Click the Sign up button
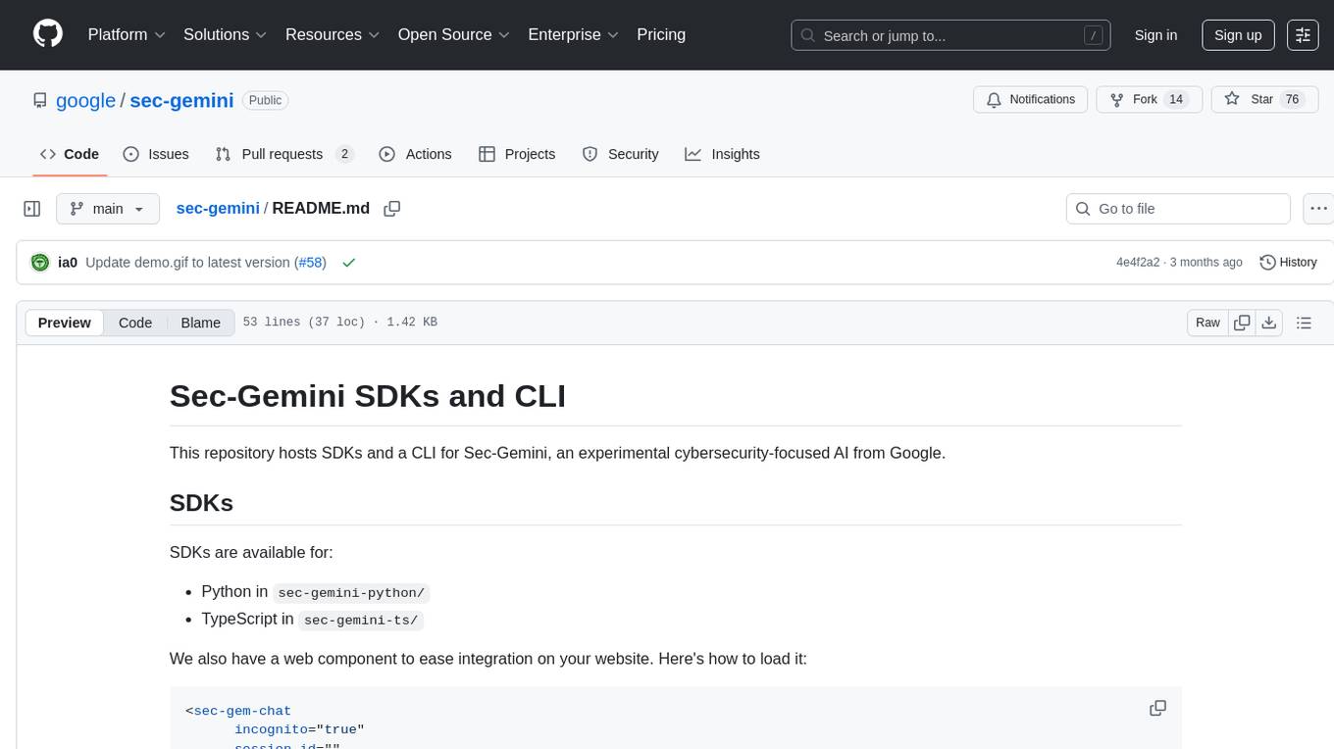 click(1238, 35)
